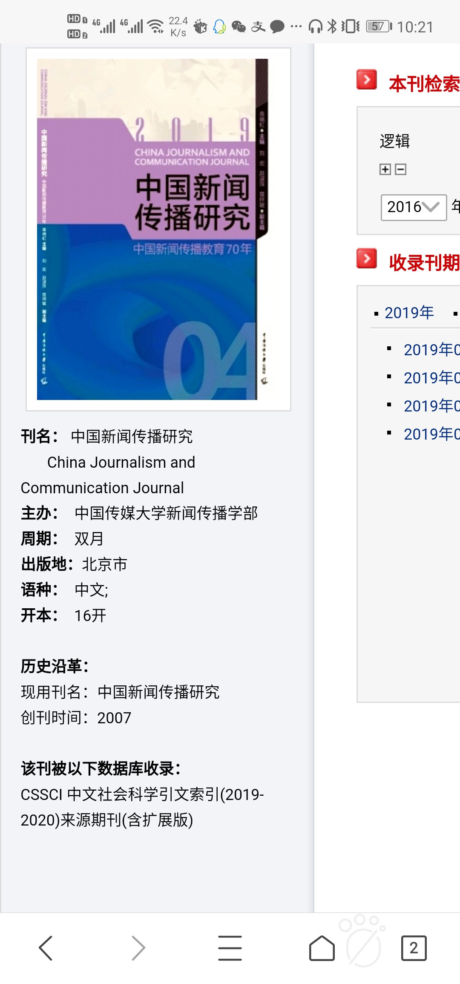Open the browser hamburger menu
The image size is (460, 984).
coord(230,948)
